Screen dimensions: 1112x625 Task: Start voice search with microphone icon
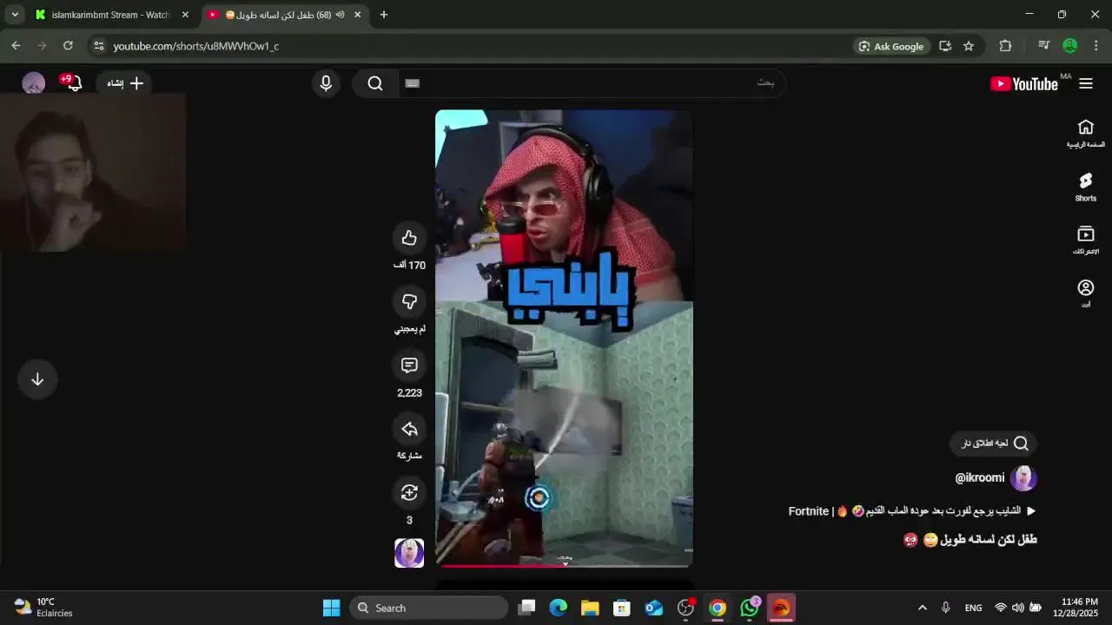(326, 83)
